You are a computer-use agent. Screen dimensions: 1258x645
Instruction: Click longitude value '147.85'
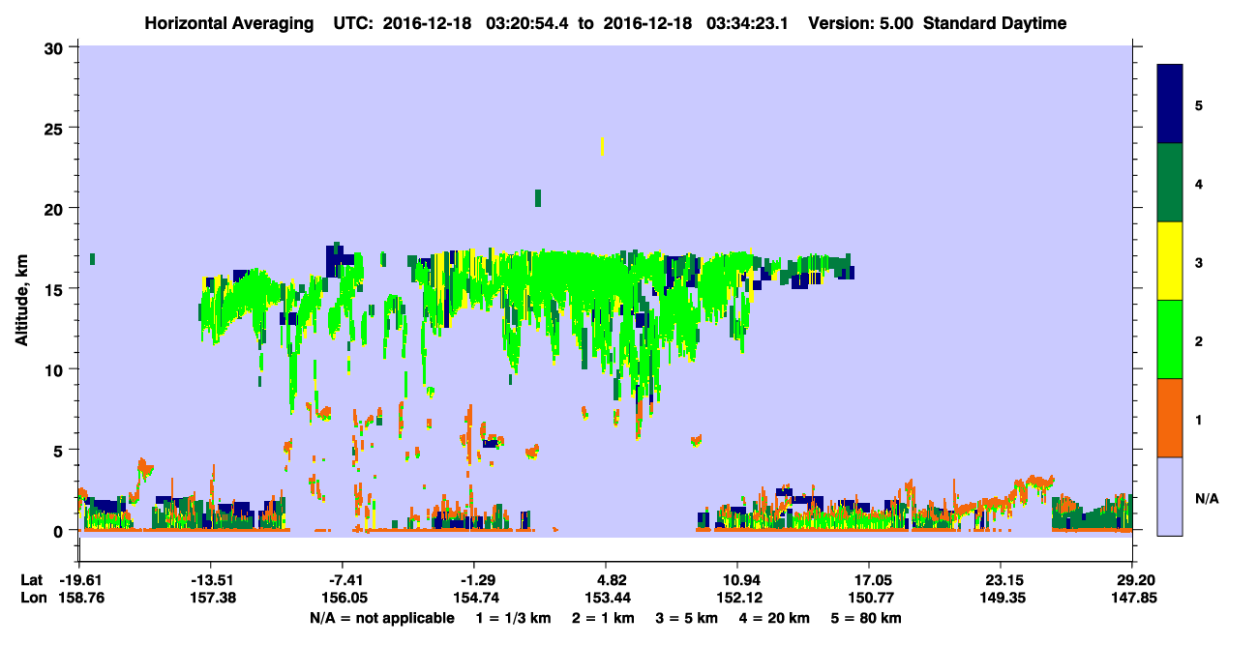tap(1132, 599)
